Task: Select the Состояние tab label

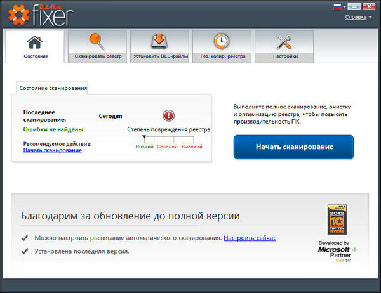Action: (36, 56)
